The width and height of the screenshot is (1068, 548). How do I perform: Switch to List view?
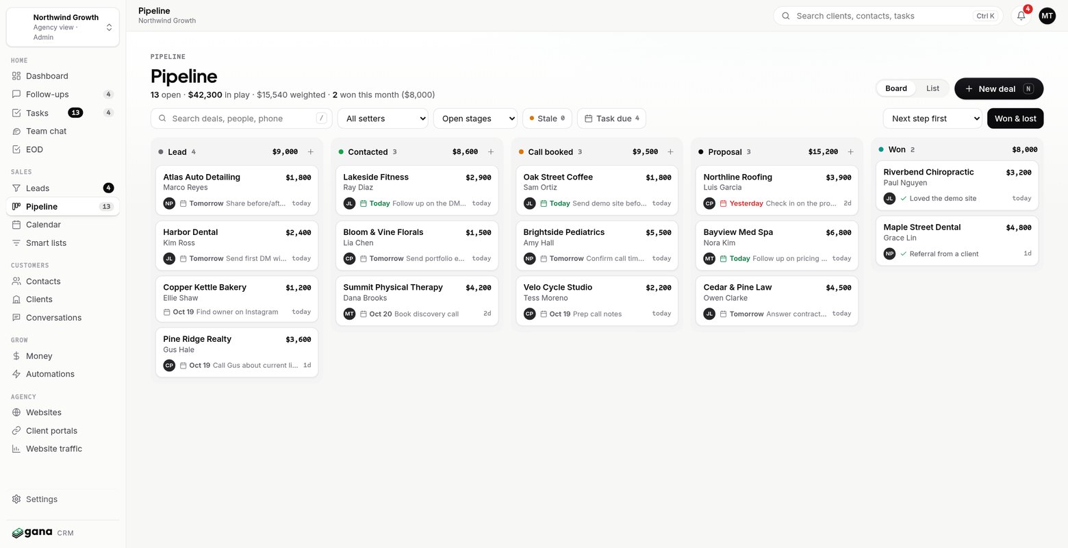click(x=932, y=88)
